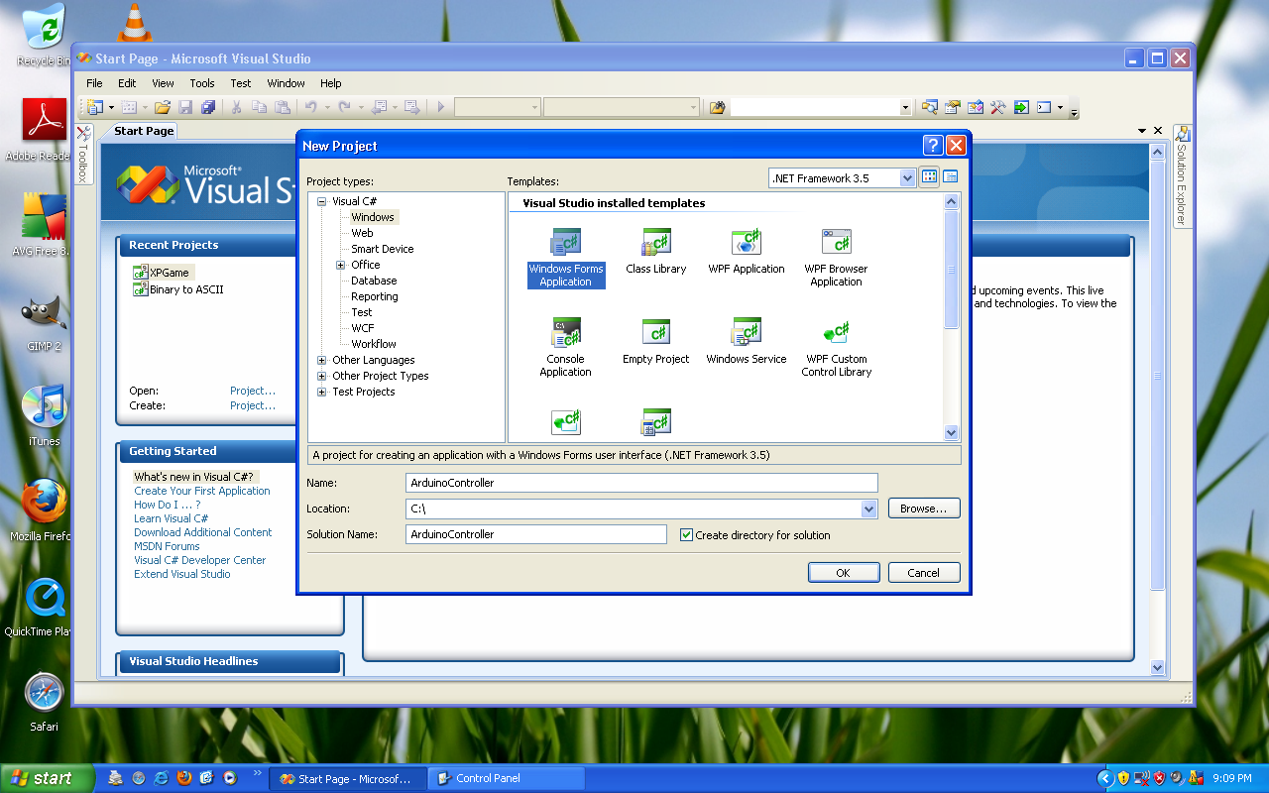Open the Safari desktop icon
This screenshot has height=793, width=1269.
pos(45,702)
